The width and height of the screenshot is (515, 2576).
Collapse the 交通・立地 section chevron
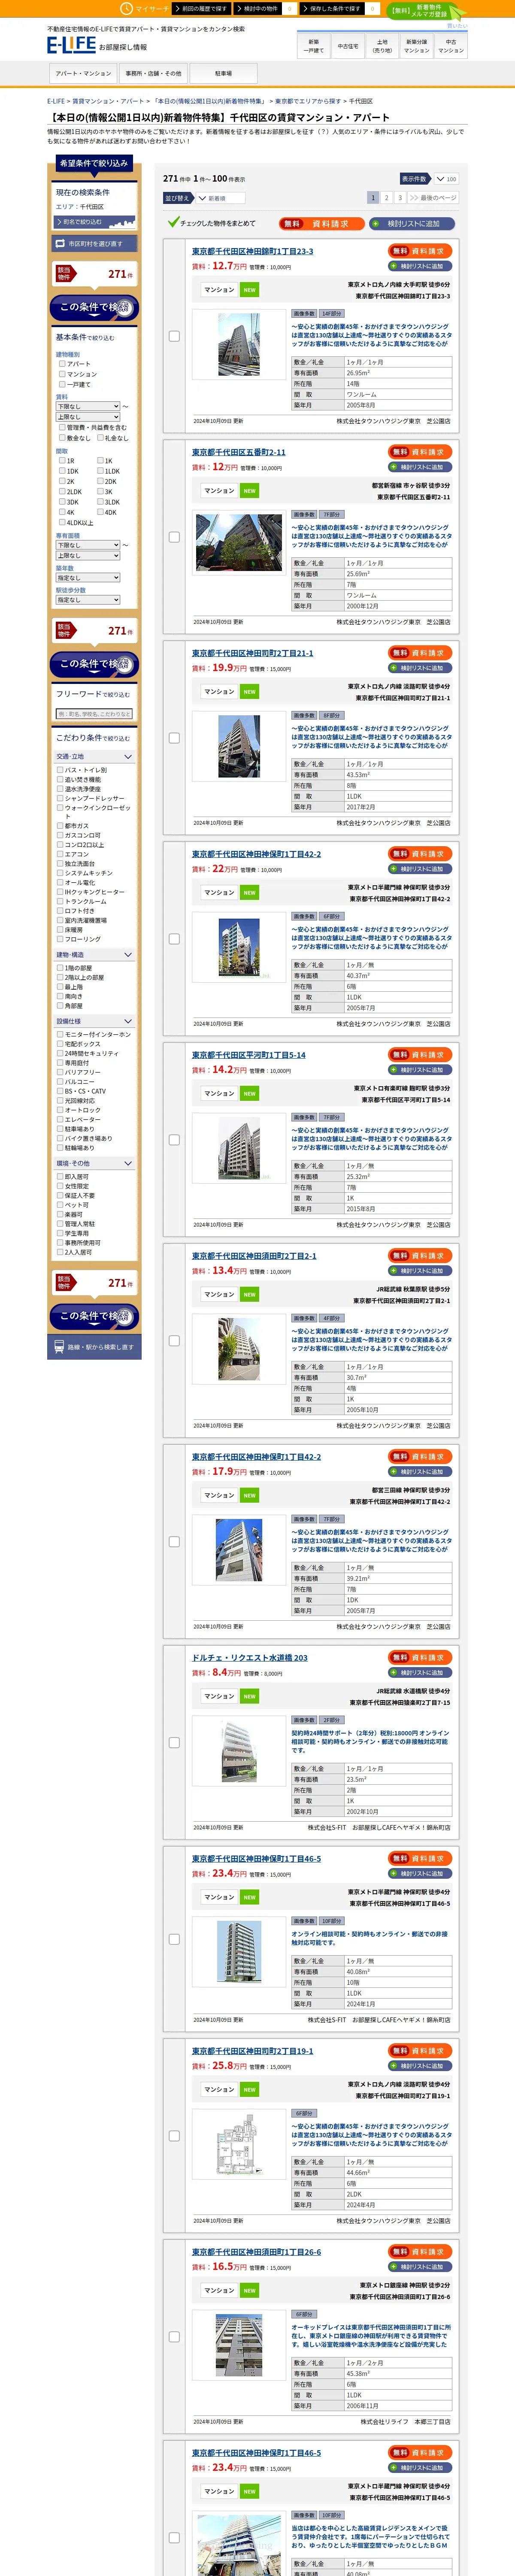click(128, 757)
